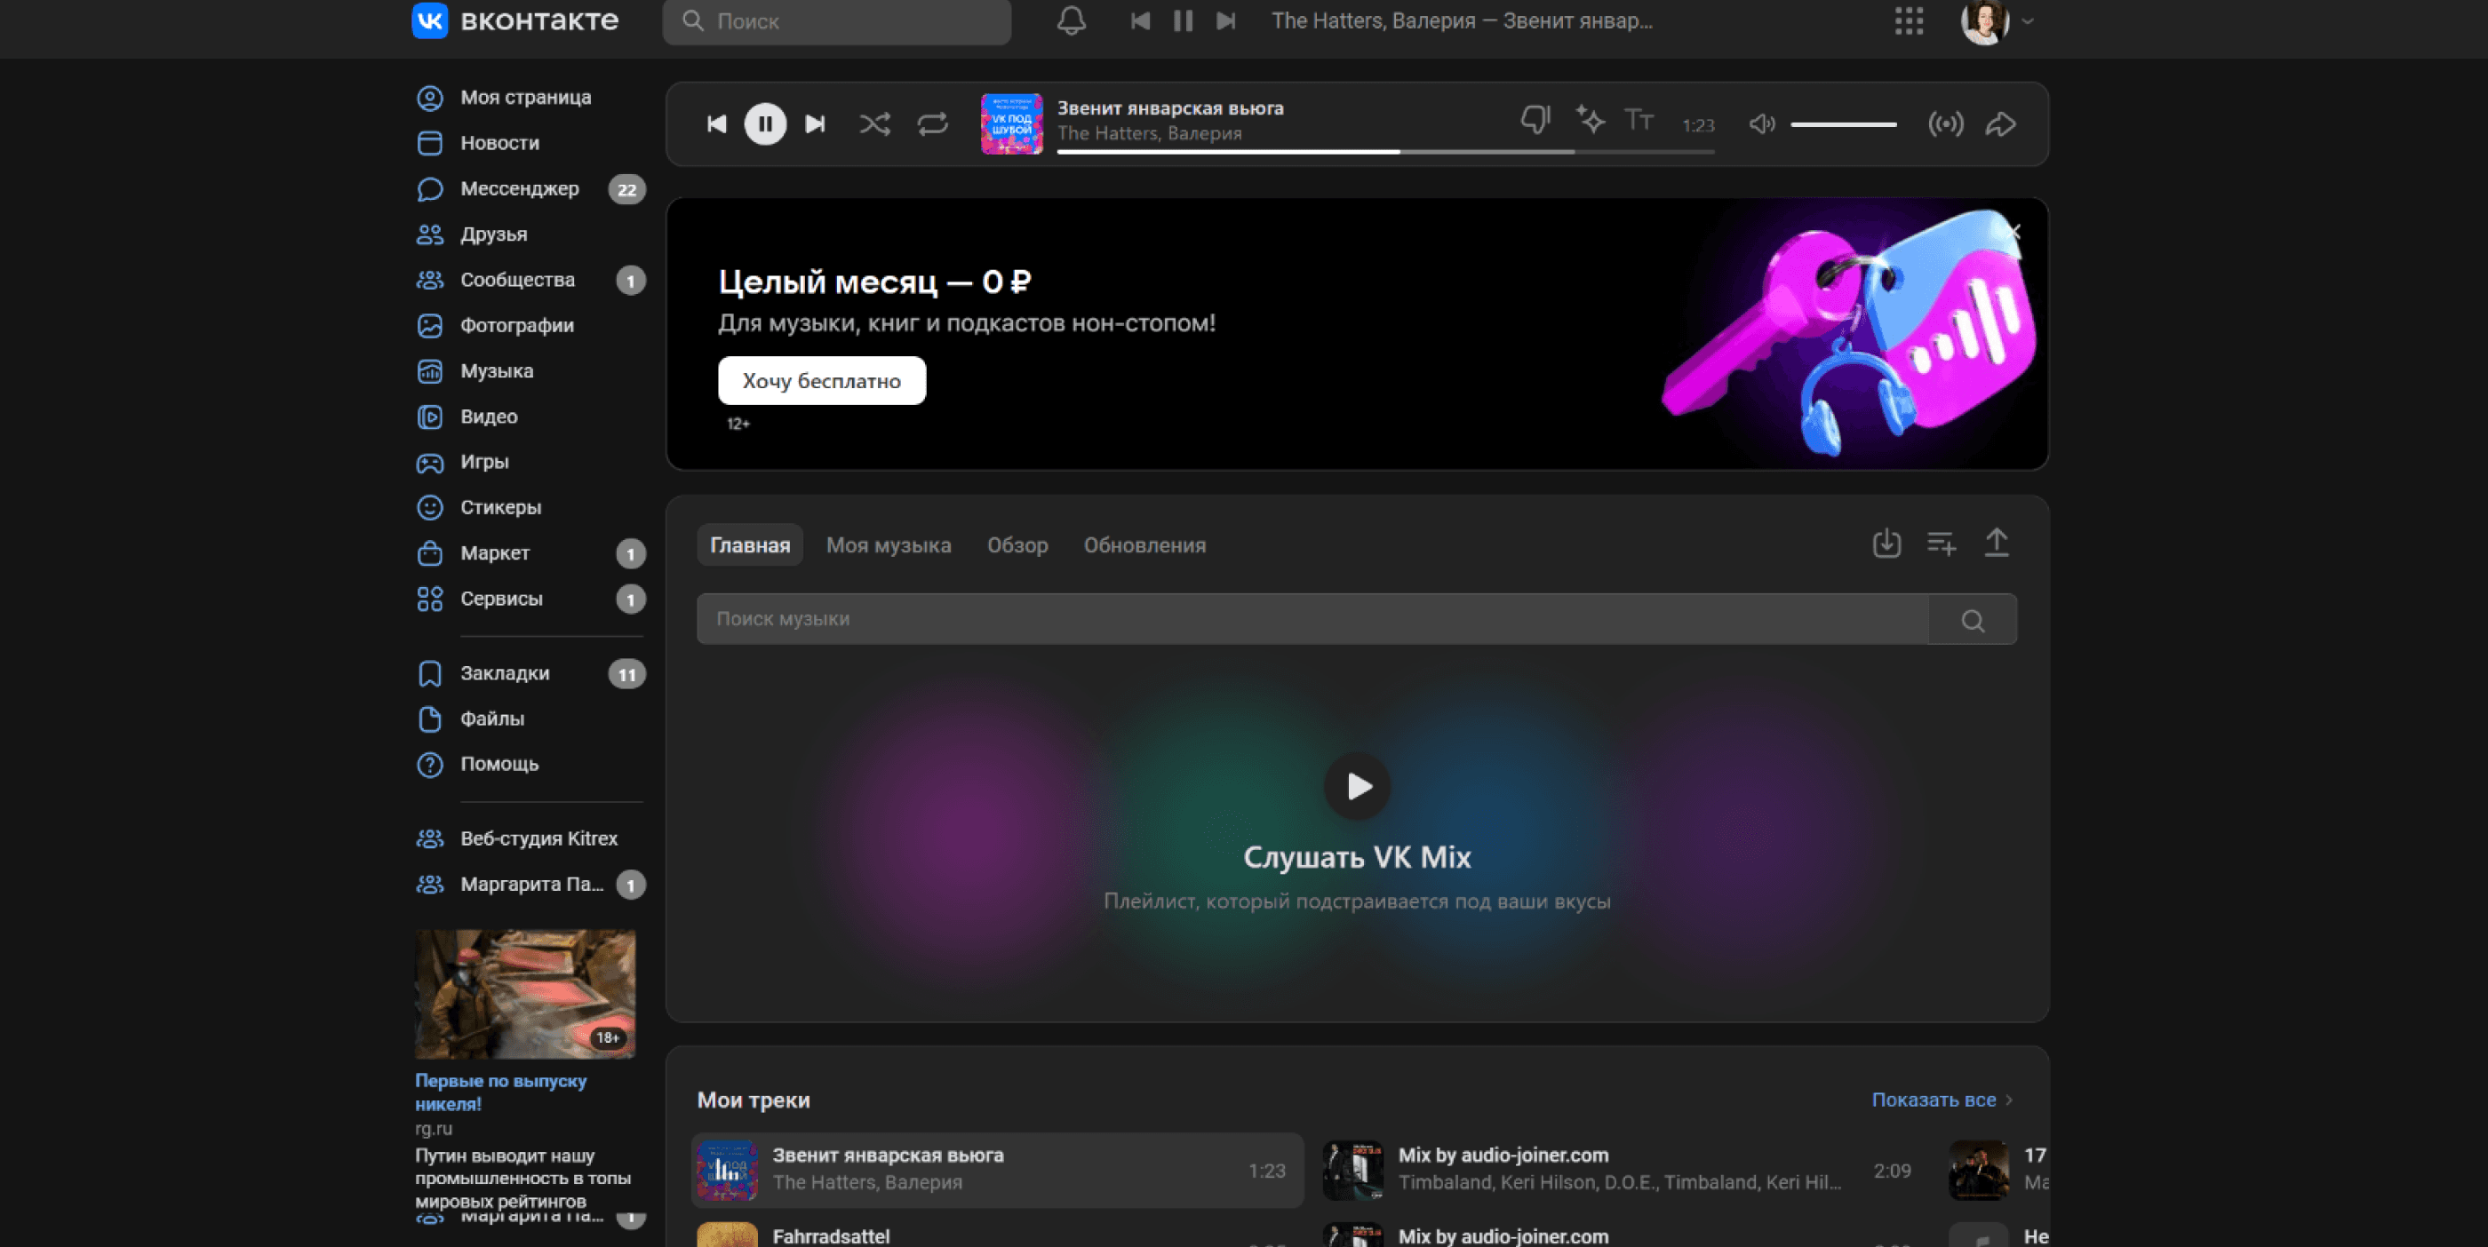Click the add playlist icon
This screenshot has width=2488, height=1247.
(1942, 544)
